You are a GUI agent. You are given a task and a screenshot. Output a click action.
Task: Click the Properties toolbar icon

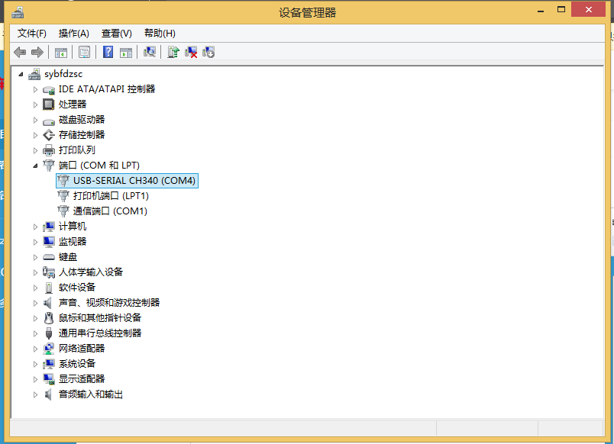[x=84, y=52]
